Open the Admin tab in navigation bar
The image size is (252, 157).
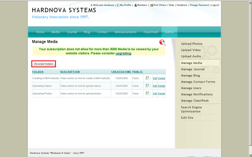click(x=169, y=32)
